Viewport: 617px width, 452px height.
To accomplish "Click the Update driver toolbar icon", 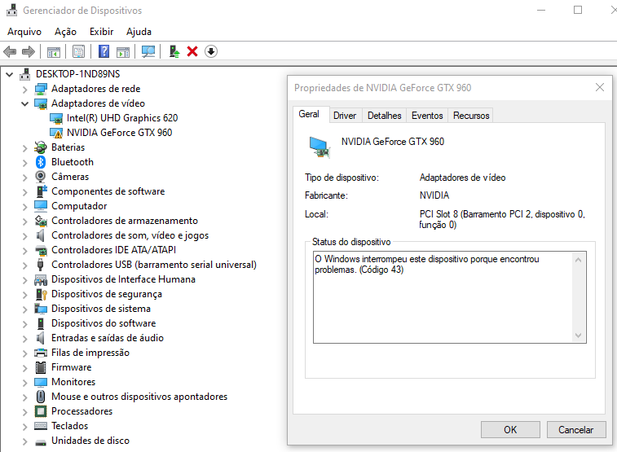I will [x=174, y=51].
